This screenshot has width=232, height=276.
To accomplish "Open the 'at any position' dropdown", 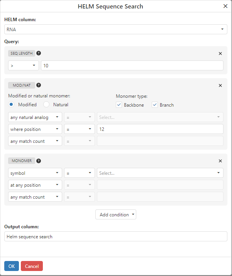I will [x=35, y=185].
